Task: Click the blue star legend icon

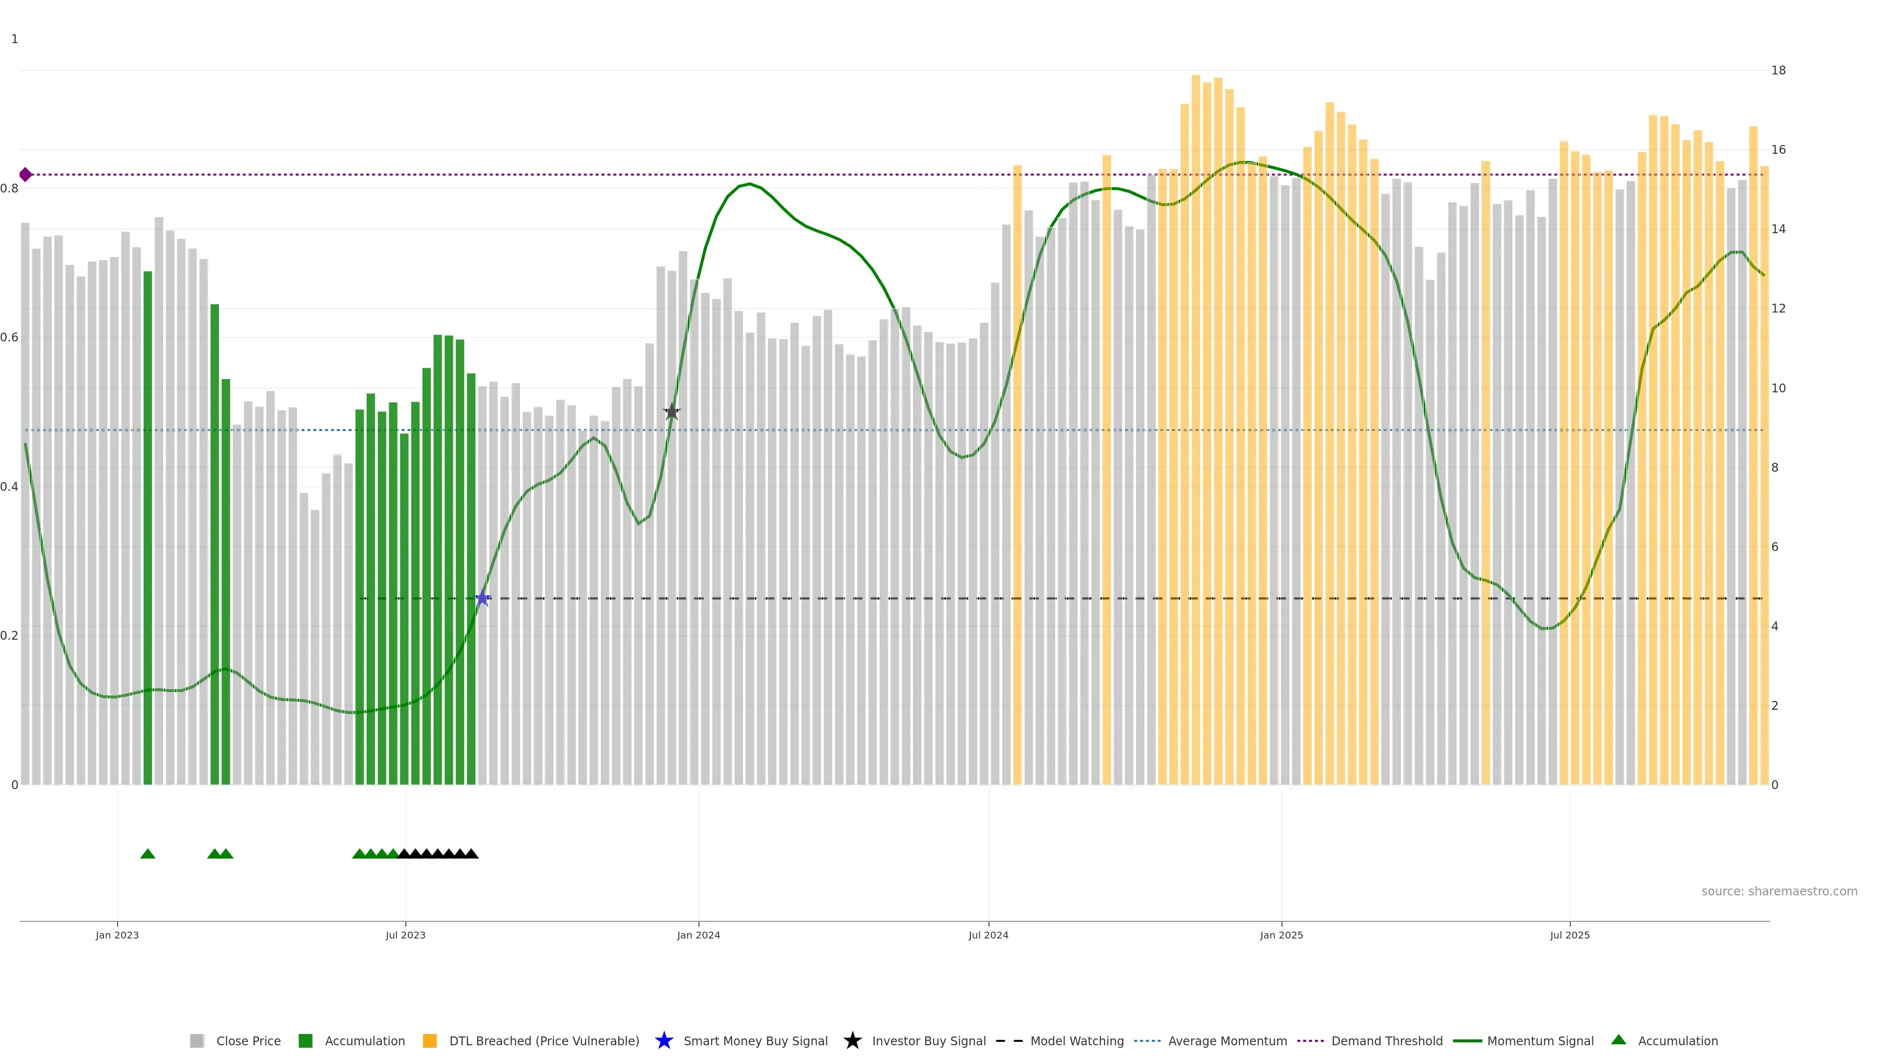Action: (x=664, y=1040)
